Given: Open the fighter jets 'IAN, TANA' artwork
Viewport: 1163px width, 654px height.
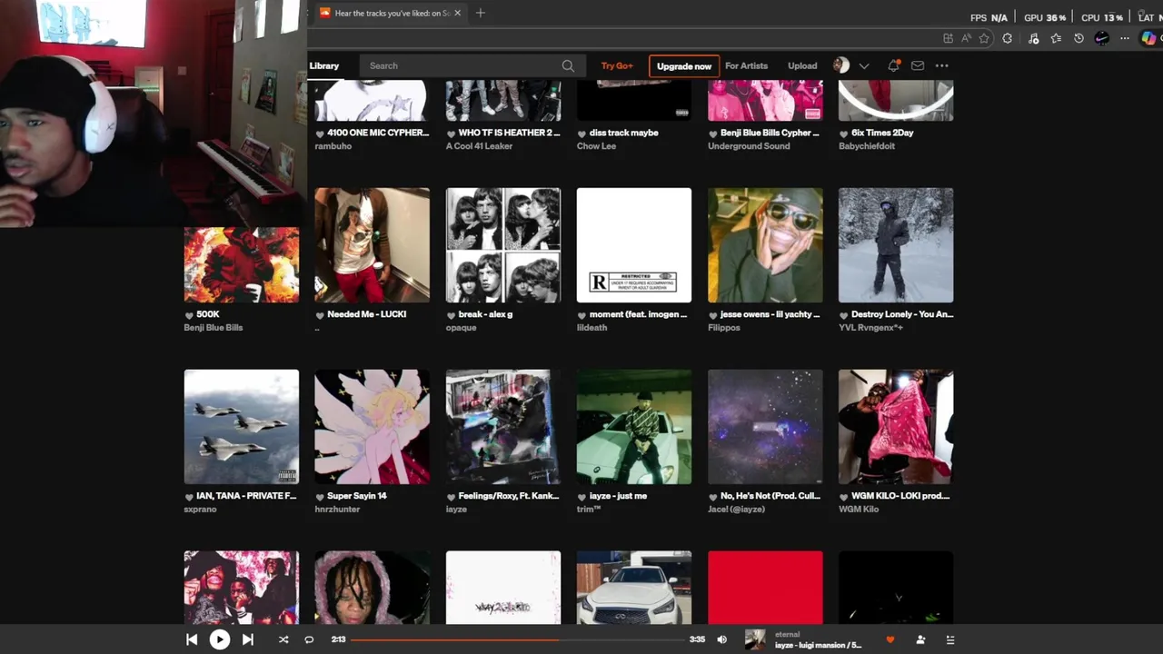Looking at the screenshot, I should (x=242, y=427).
